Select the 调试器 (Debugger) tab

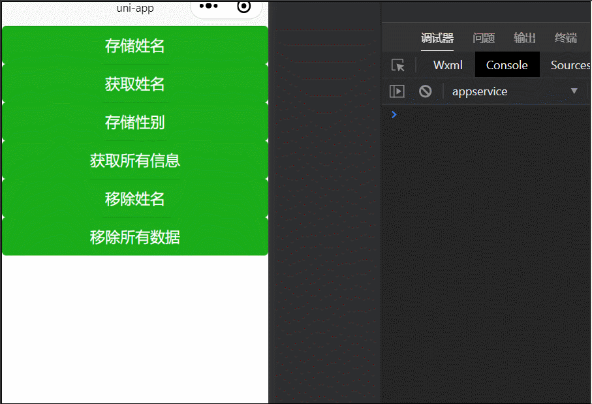[x=437, y=38]
